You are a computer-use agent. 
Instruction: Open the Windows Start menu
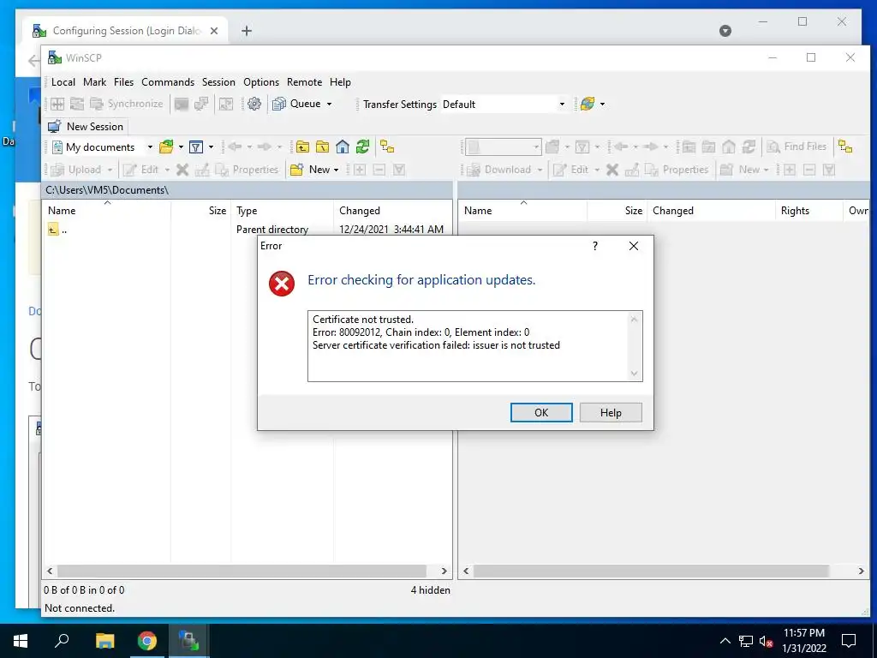(21, 641)
